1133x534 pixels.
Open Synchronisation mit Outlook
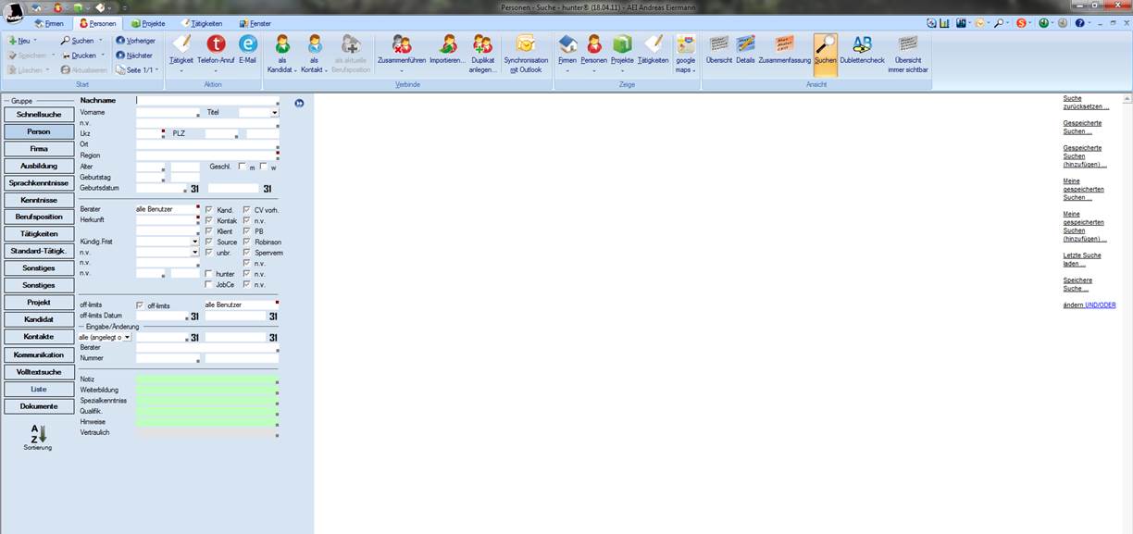tap(526, 45)
